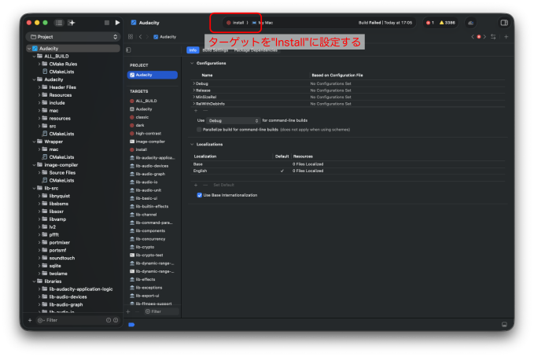
Task: Expand the Header Files folder
Action: [39, 87]
